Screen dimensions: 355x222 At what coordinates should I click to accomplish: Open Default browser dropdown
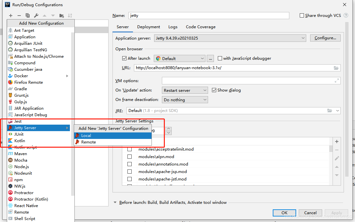pos(179,58)
